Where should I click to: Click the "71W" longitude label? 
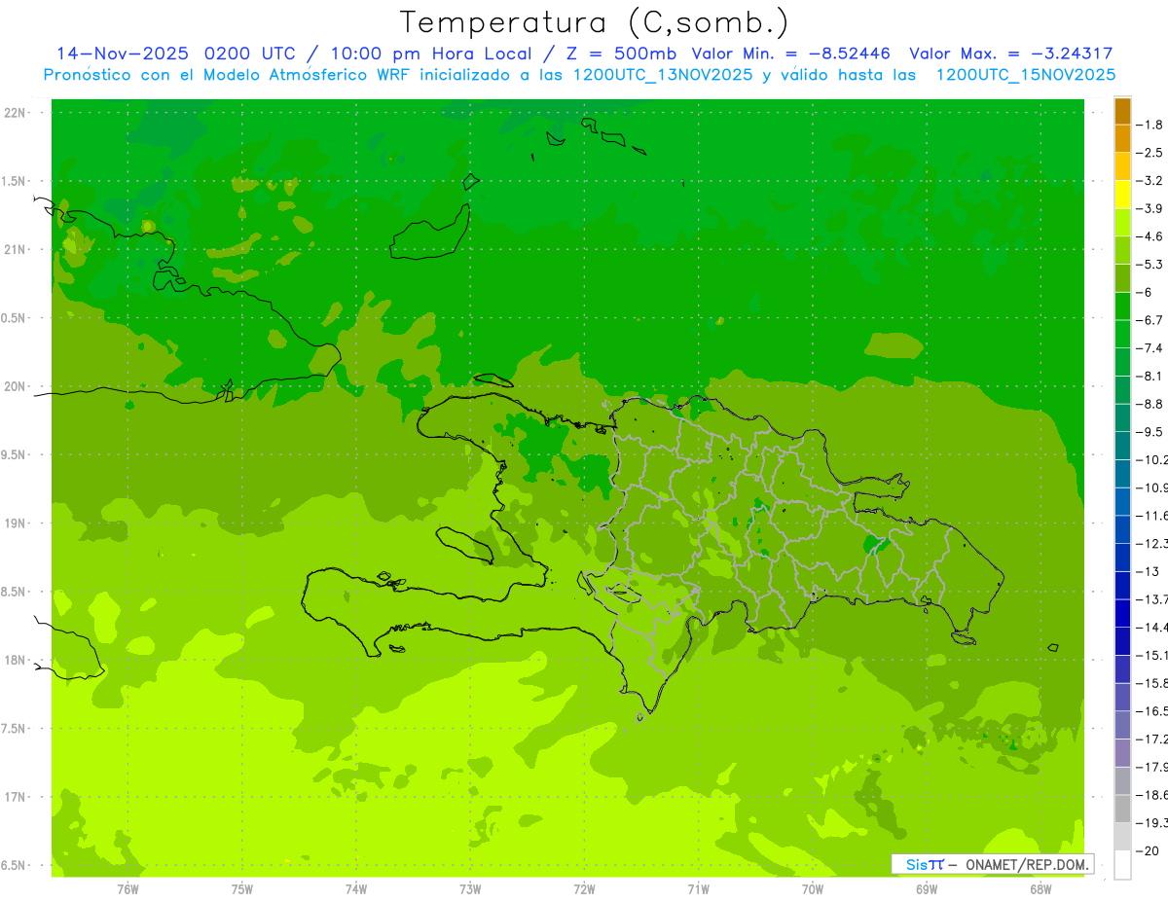pyautogui.click(x=698, y=889)
